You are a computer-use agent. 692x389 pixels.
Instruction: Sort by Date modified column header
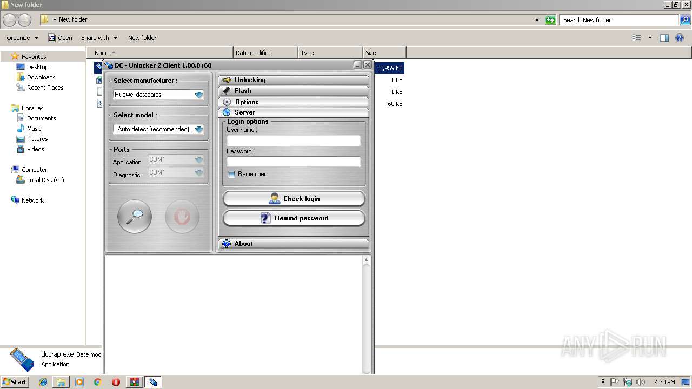265,53
